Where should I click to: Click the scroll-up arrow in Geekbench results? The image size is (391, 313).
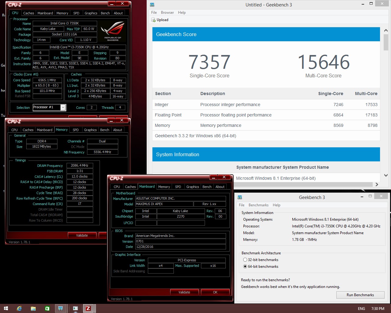coord(386,31)
